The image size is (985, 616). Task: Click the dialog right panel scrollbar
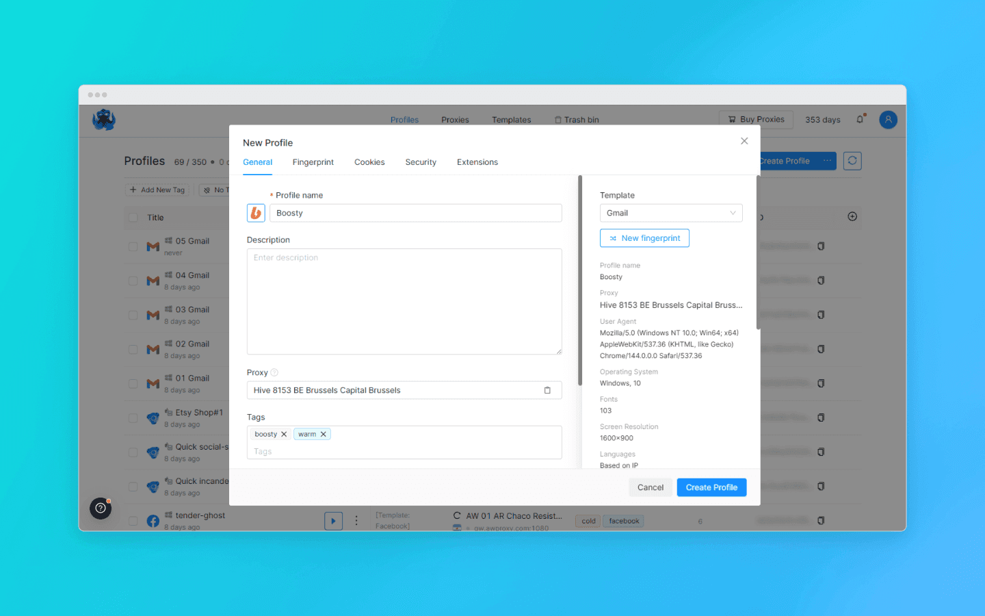(x=758, y=253)
